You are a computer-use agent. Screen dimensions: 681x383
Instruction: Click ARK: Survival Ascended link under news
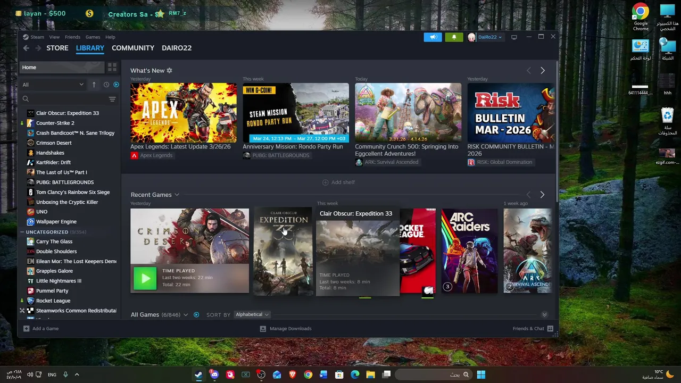387,162
